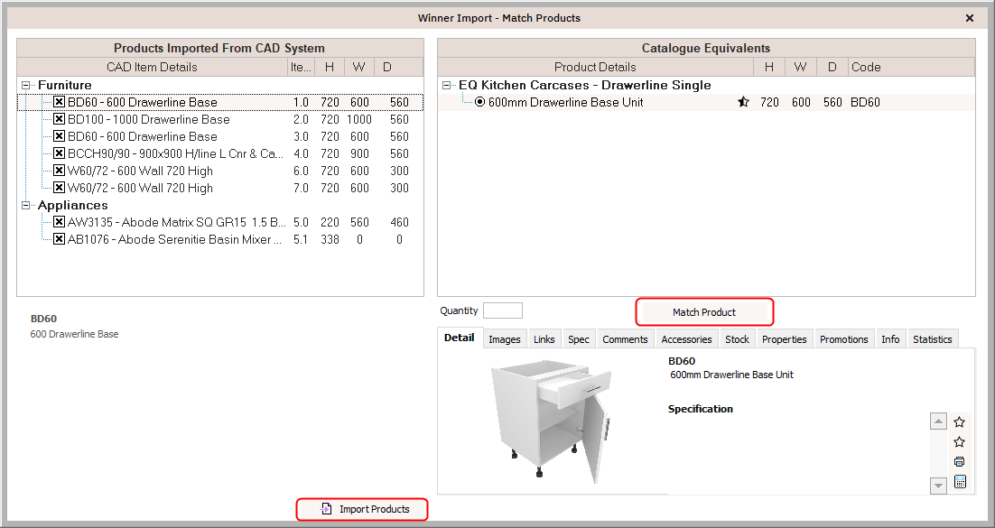
Task: Click the star icon beside the scroll-up arrow
Action: click(960, 422)
